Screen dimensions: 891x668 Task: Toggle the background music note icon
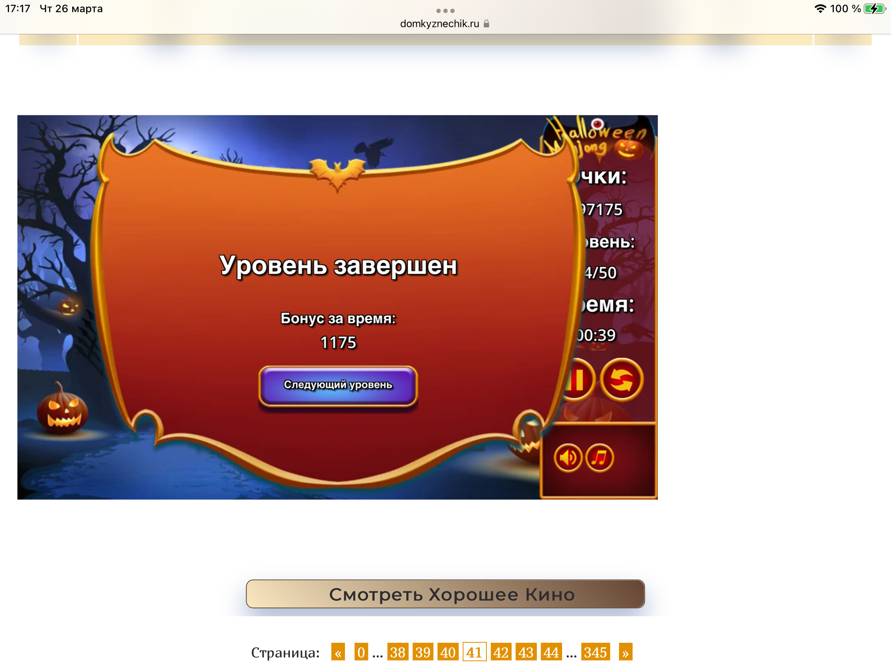pos(600,458)
